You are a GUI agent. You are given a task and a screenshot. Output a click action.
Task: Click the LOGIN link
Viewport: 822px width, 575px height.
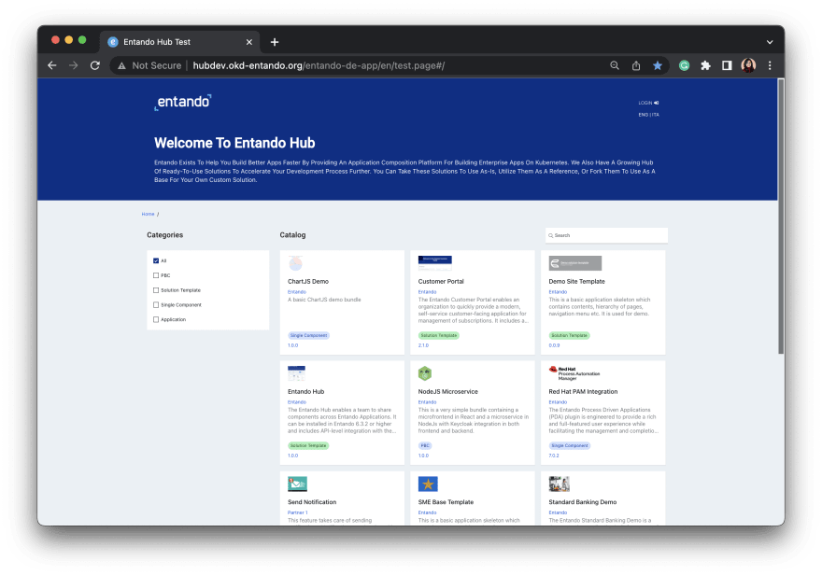pos(648,103)
